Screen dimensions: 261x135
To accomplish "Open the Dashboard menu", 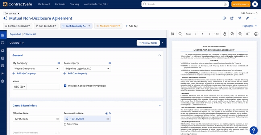I will 44,4.
